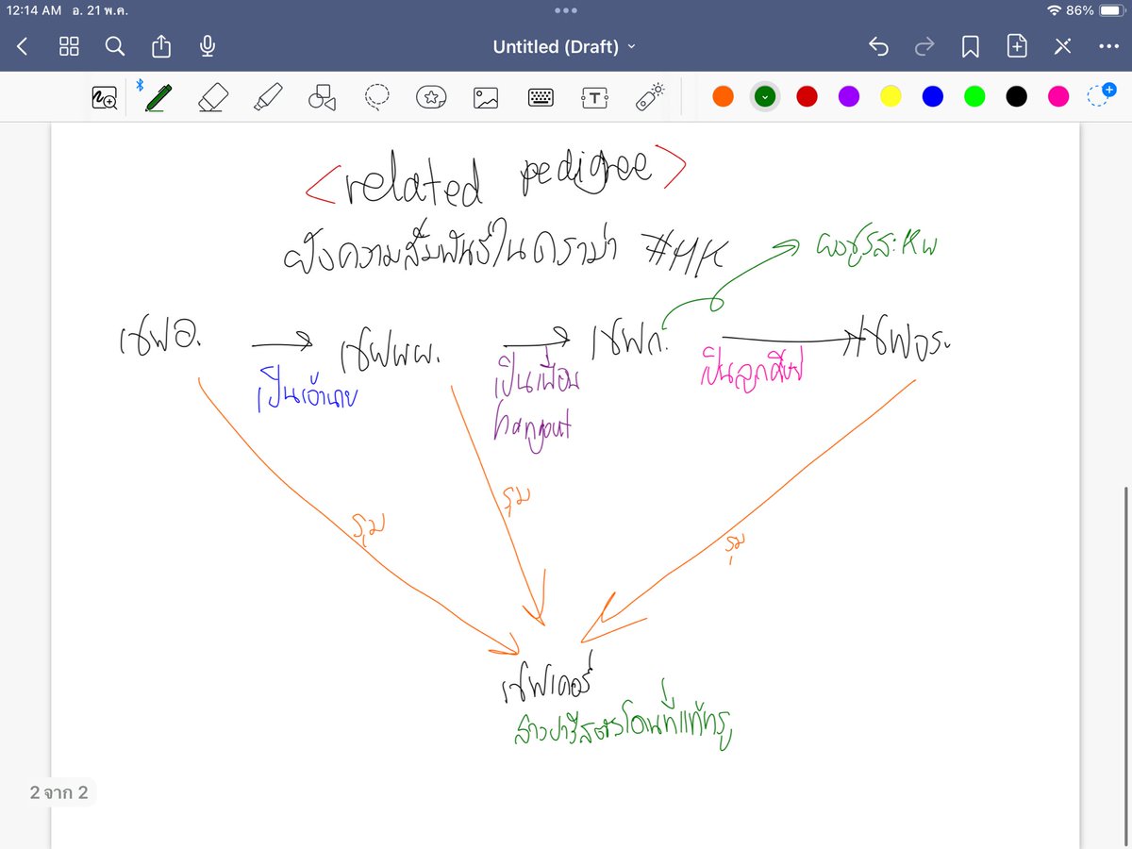Tap the 12:14 AM clock

tap(34, 10)
